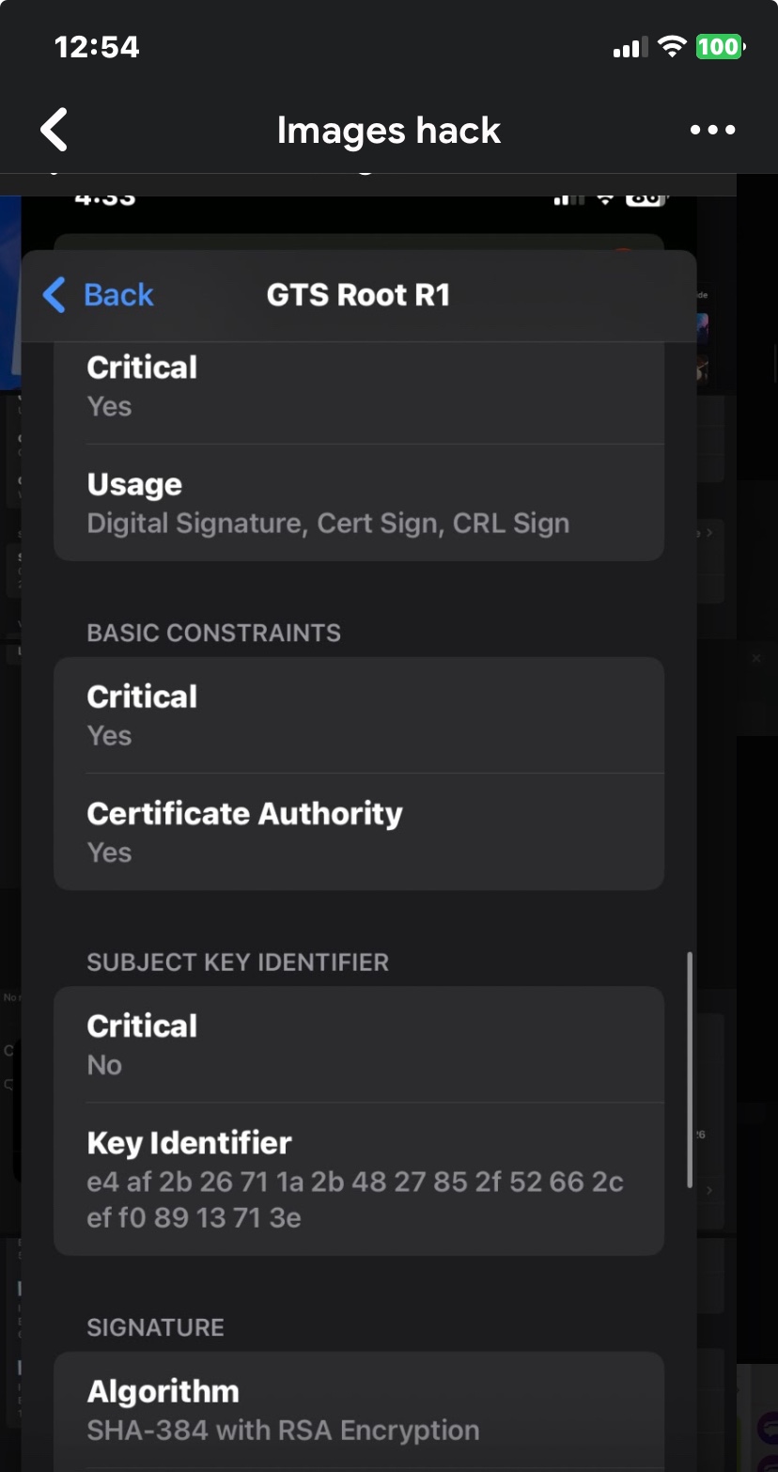Viewport: 778px width, 1472px height.
Task: Click the blue chevron next to Back
Action: 54,295
